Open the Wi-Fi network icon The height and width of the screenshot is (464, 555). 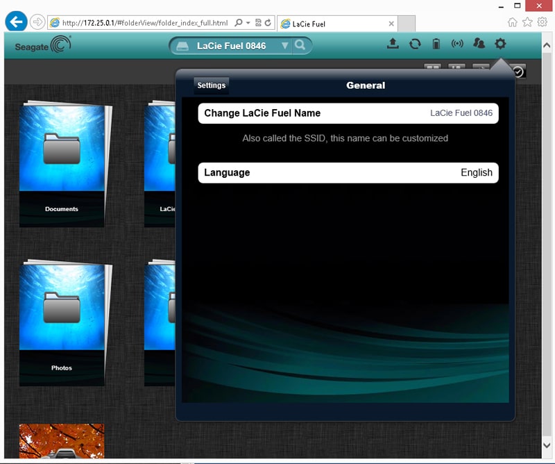(x=457, y=44)
